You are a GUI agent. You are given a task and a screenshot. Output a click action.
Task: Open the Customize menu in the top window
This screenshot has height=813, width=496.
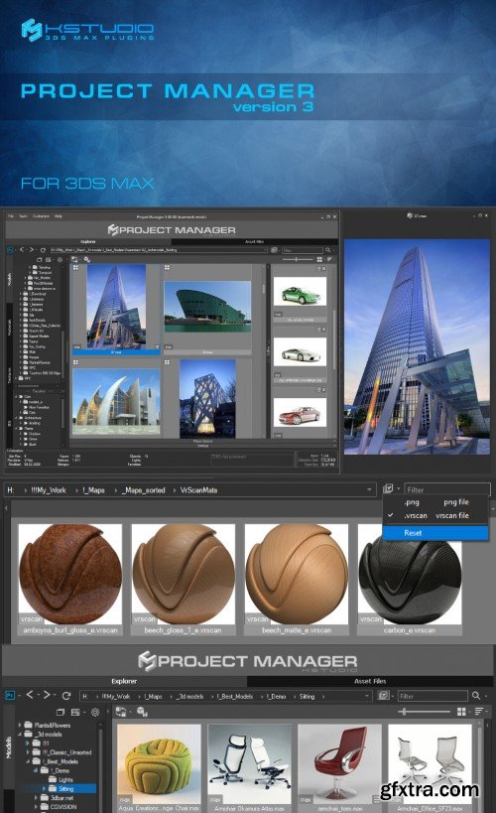click(41, 216)
